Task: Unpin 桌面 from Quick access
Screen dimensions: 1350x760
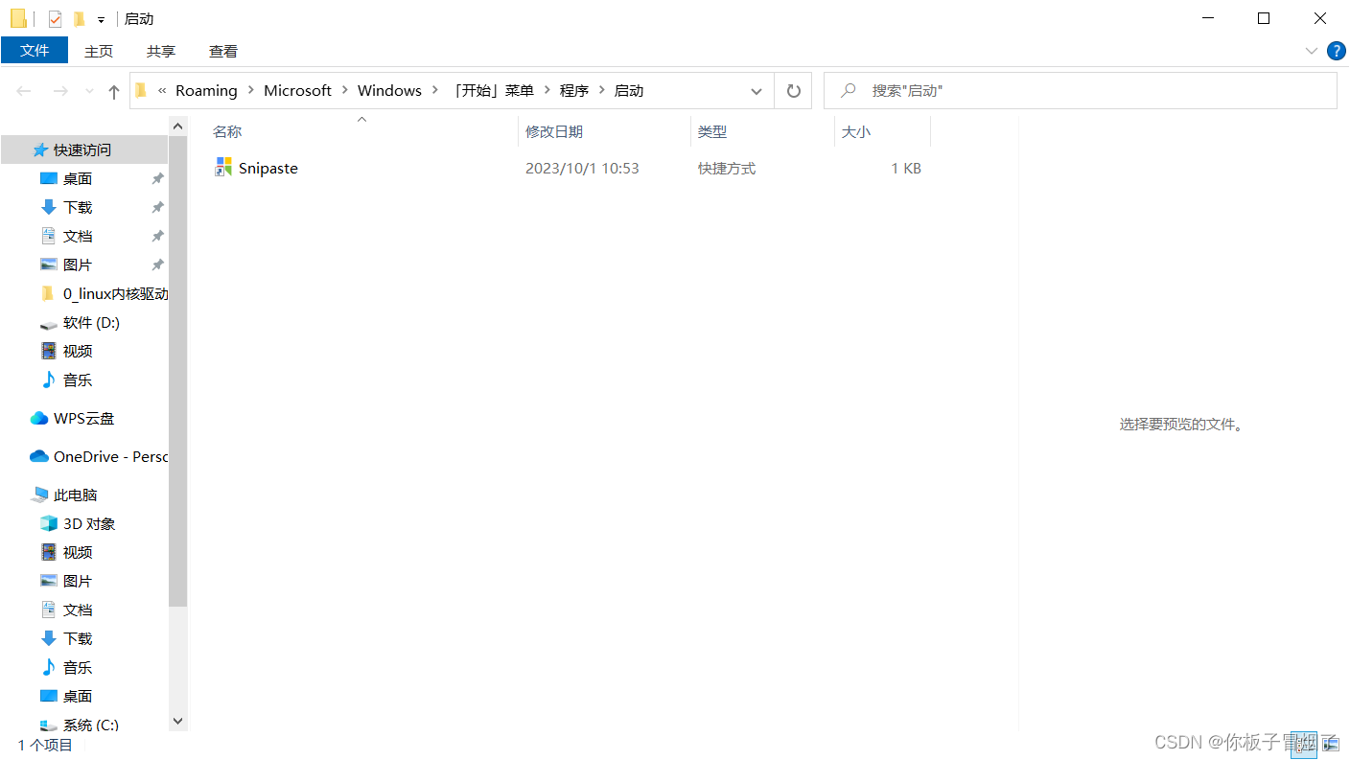Action: 157,178
